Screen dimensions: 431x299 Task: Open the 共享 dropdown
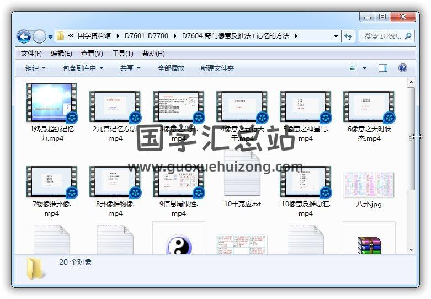[130, 68]
